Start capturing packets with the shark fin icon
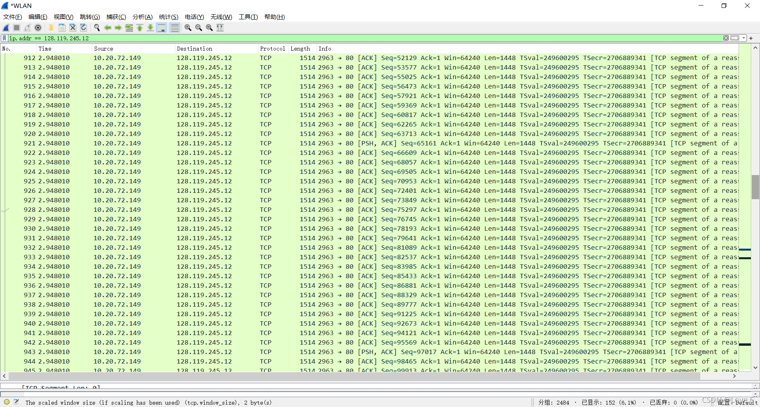 tap(6, 28)
